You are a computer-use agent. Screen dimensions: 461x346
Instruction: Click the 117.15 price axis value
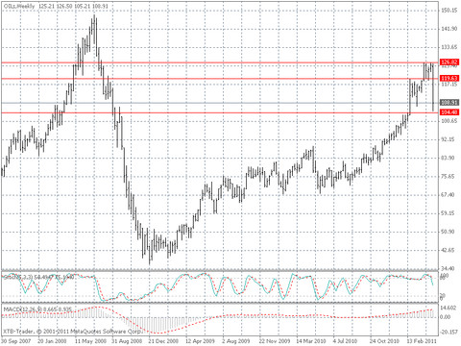pyautogui.click(x=449, y=85)
